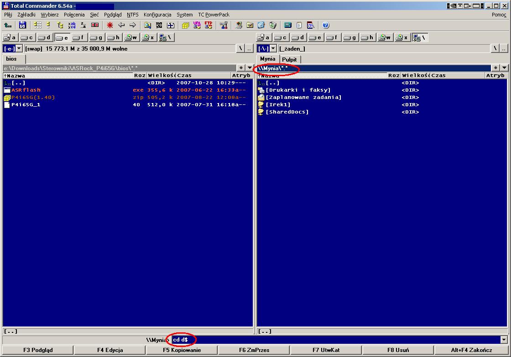Click the right panel \\Mynia\*.* path bar
This screenshot has width=511, height=357.
pyautogui.click(x=374, y=68)
